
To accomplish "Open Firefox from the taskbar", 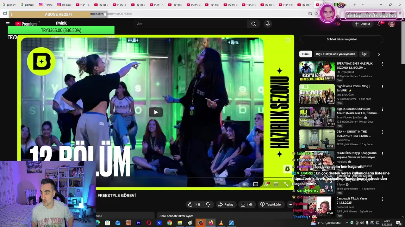I will coord(211,223).
